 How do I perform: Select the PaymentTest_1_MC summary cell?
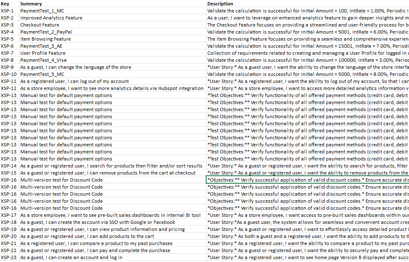tap(42, 11)
